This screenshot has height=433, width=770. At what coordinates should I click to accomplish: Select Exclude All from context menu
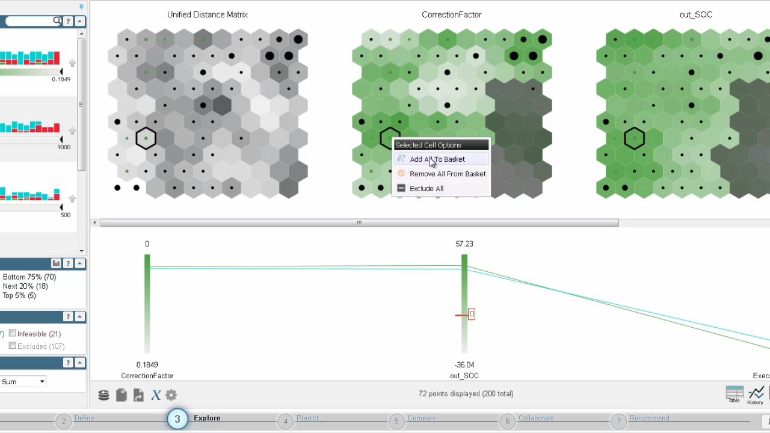click(426, 189)
